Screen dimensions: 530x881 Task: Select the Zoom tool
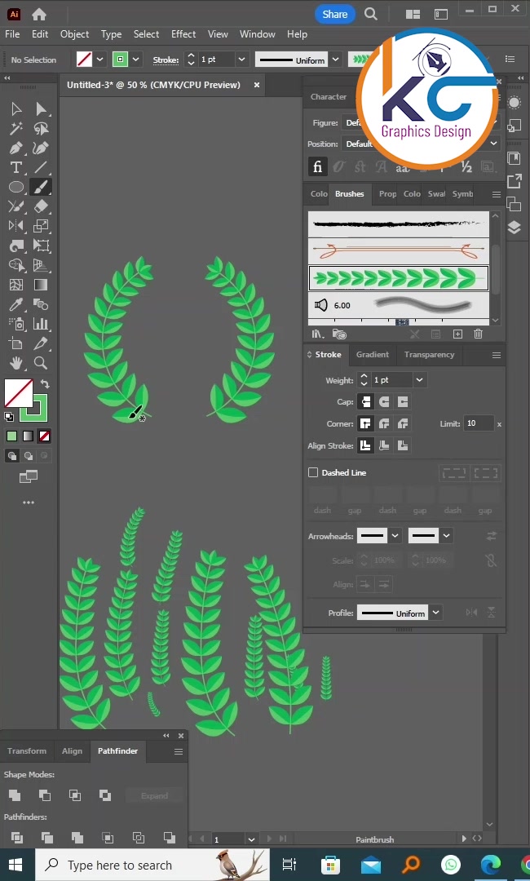pyautogui.click(x=41, y=363)
